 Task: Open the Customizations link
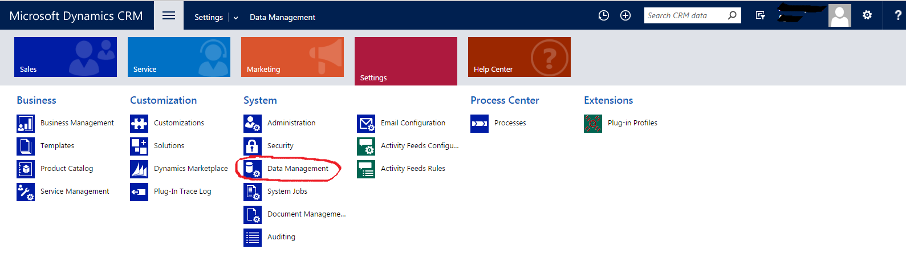pos(179,123)
